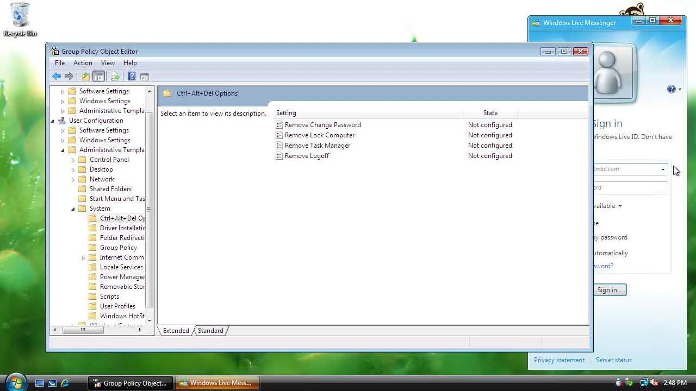Switch to Windows Live Messenger taskbar button
Screen dimensions: 696x391
(x=217, y=383)
